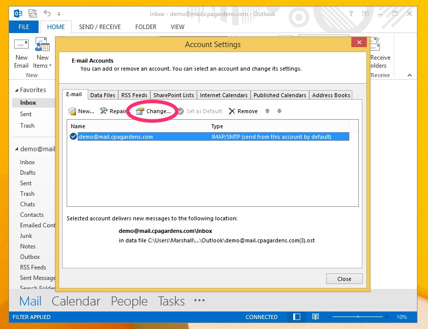Collapse the ribbon with the caret arrow
Screen dimensions: 428x329
[x=410, y=75]
